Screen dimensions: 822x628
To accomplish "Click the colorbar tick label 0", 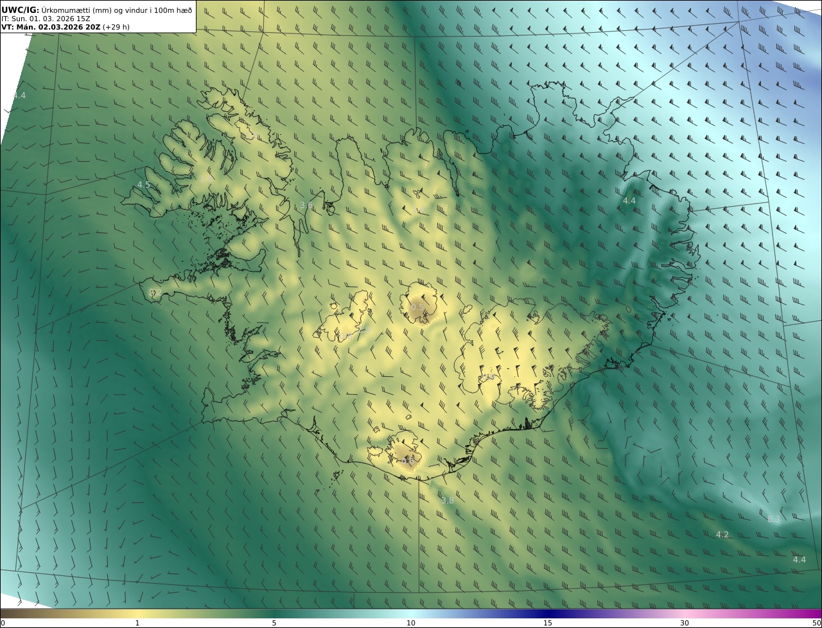I will pyautogui.click(x=3, y=623).
